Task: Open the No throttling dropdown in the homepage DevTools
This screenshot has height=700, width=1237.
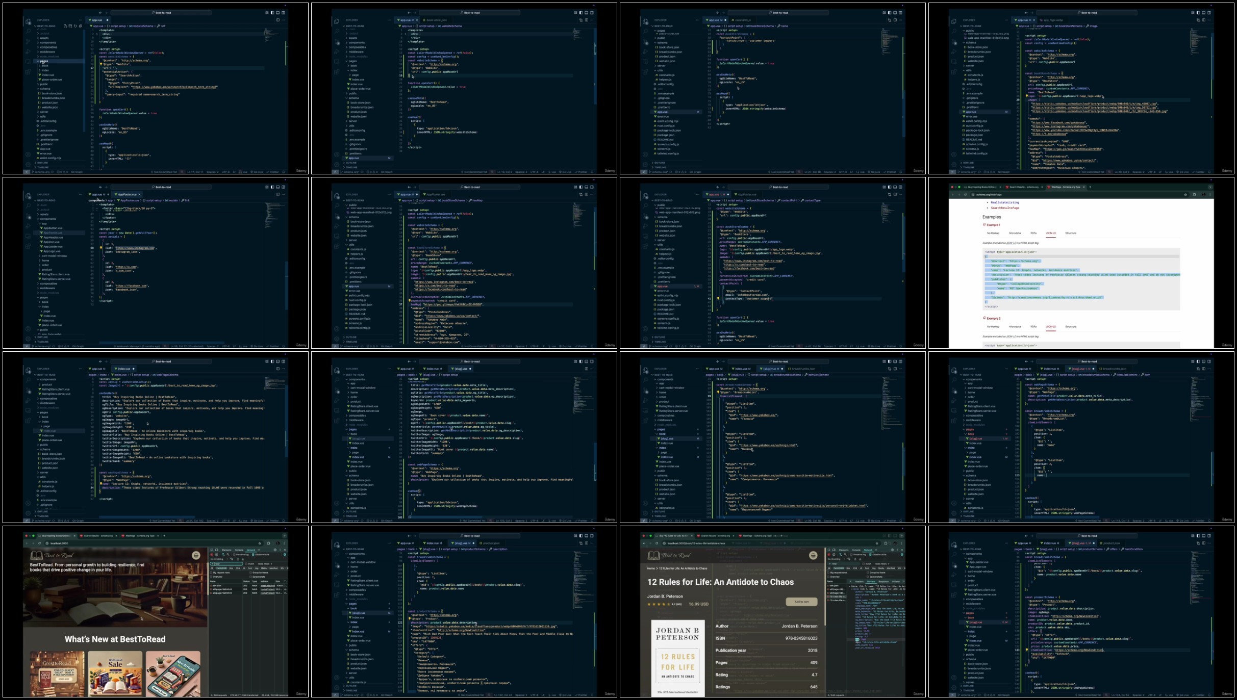Action: click(219, 559)
